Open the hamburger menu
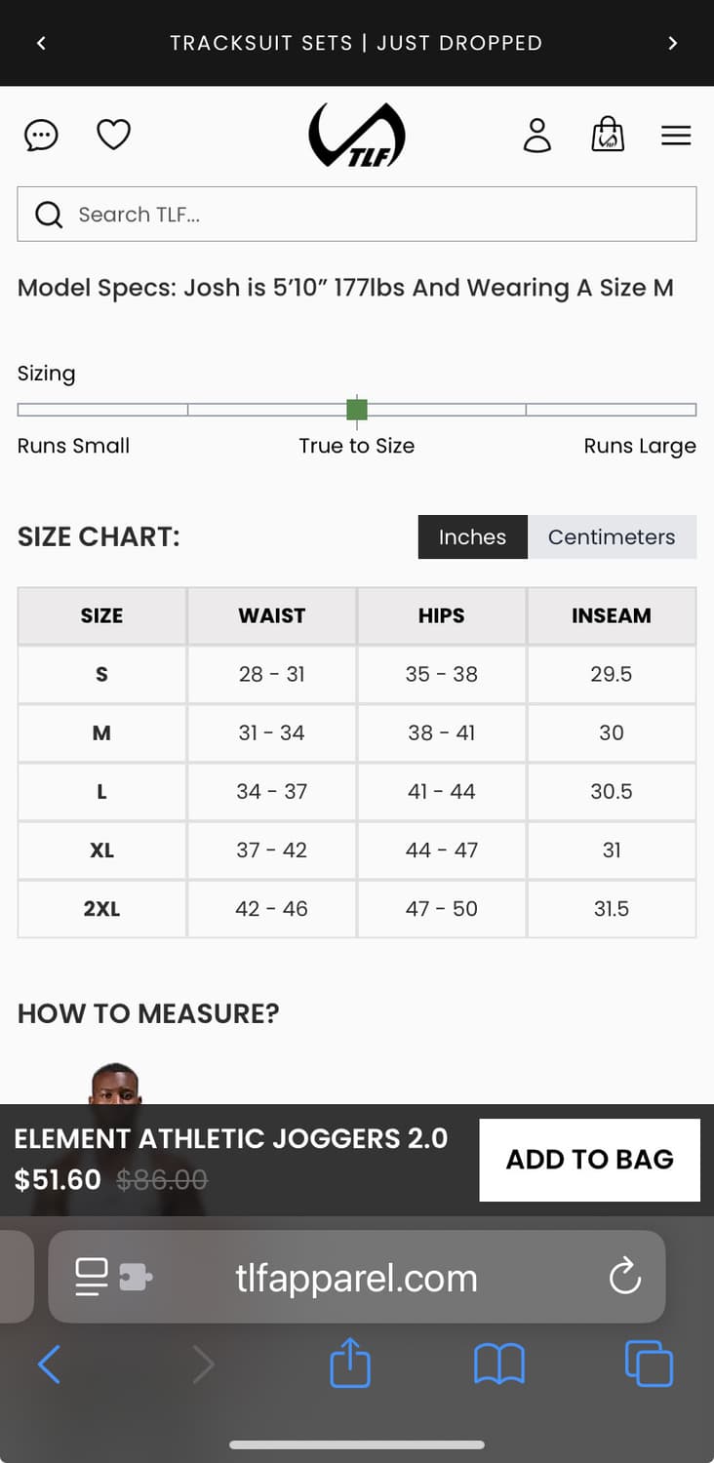The image size is (714, 1463). pos(676,136)
